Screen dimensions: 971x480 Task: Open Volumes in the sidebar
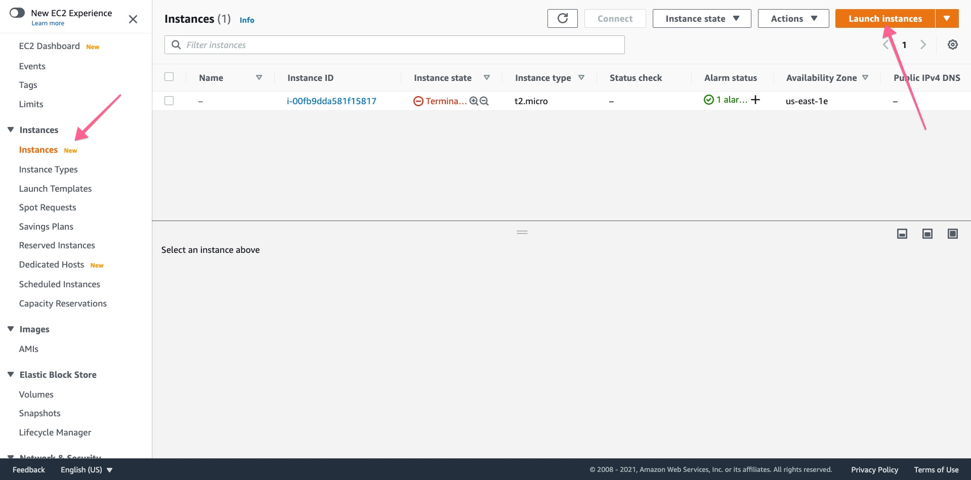tap(36, 395)
